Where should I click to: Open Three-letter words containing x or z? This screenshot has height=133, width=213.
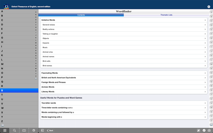124,108
